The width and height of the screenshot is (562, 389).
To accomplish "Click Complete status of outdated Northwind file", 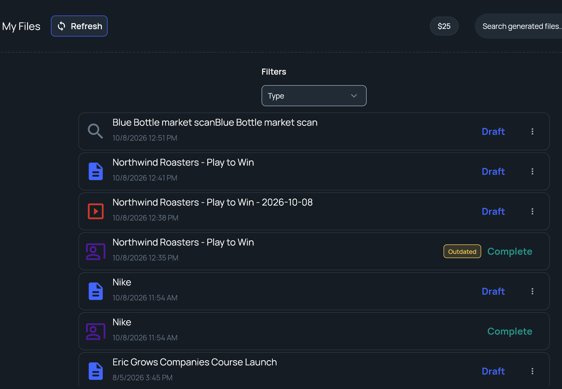I will coord(510,251).
